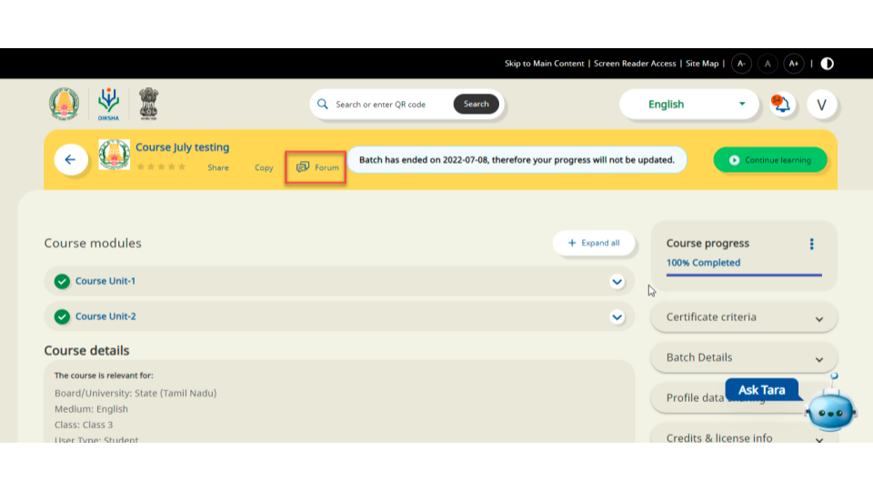This screenshot has width=873, height=491.
Task: Open the Forum discussion icon
Action: tap(304, 167)
